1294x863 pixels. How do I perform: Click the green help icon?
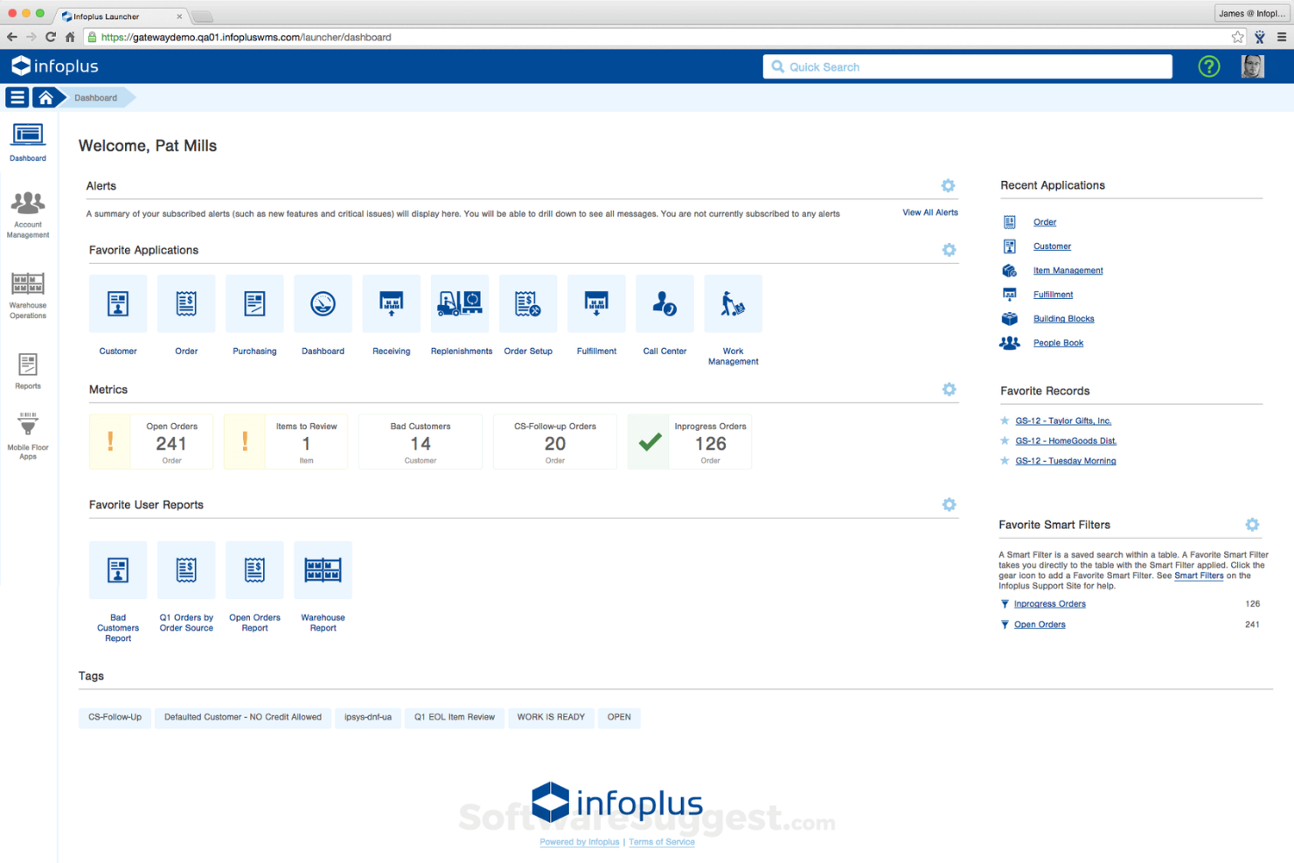(1209, 66)
